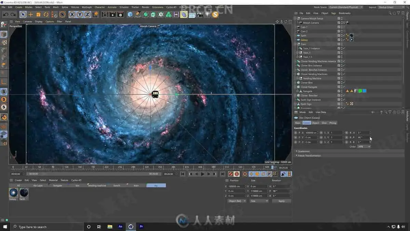Viewport: 410px width, 231px height.
Task: Open After Effects from the taskbar
Action: pos(120,227)
